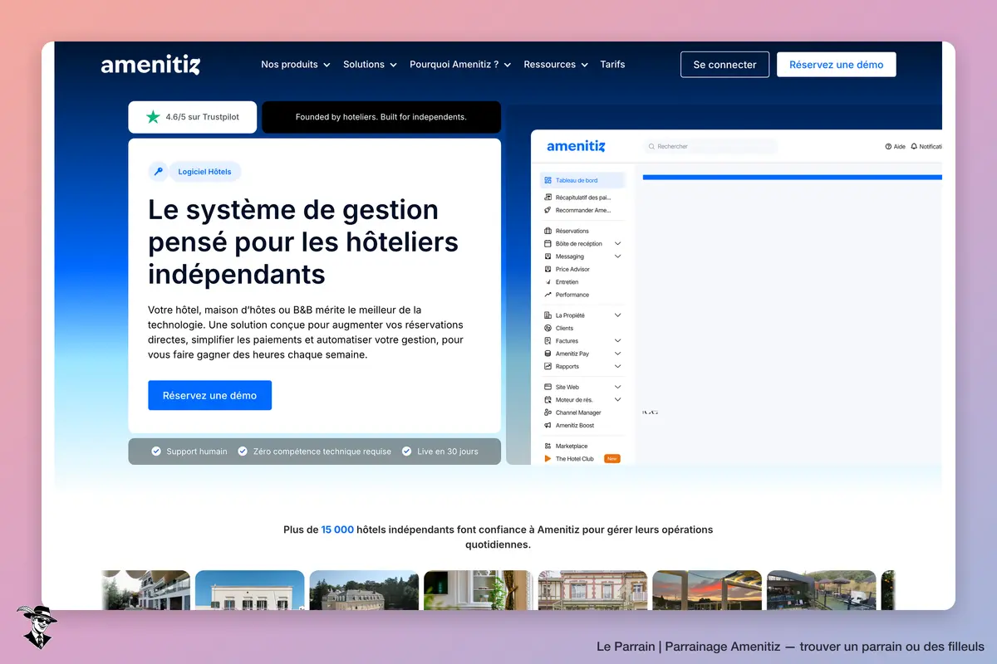997x664 pixels.
Task: Click the Récapitulatif des paiements sidebar icon
Action: (x=548, y=198)
